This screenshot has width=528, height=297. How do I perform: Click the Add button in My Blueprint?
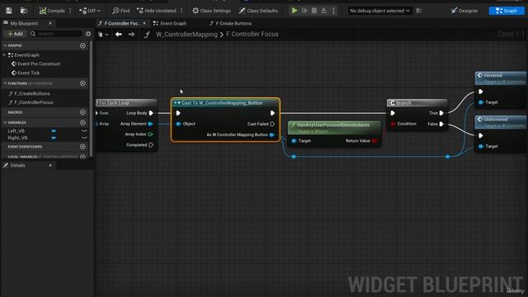pos(15,34)
